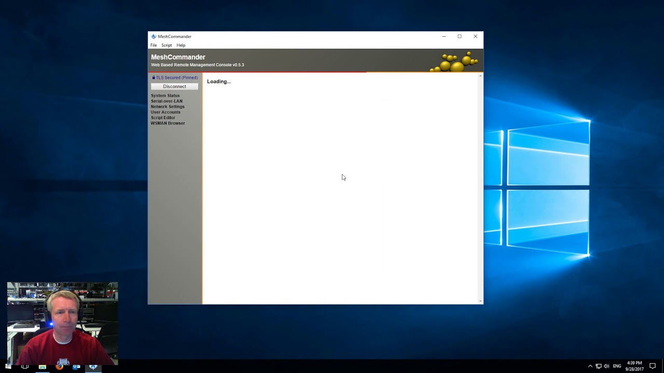The height and width of the screenshot is (373, 664).
Task: Click the "Loading..." text in content pane
Action: [x=219, y=82]
